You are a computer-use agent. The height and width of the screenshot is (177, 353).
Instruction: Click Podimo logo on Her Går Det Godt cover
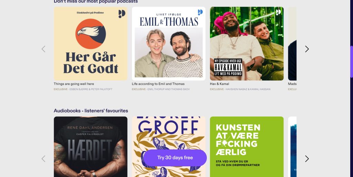(x=122, y=14)
